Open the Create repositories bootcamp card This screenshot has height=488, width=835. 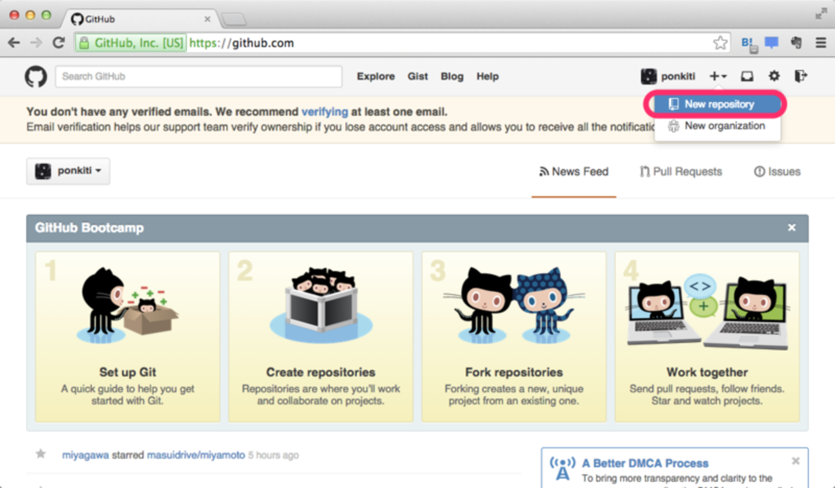tap(321, 337)
